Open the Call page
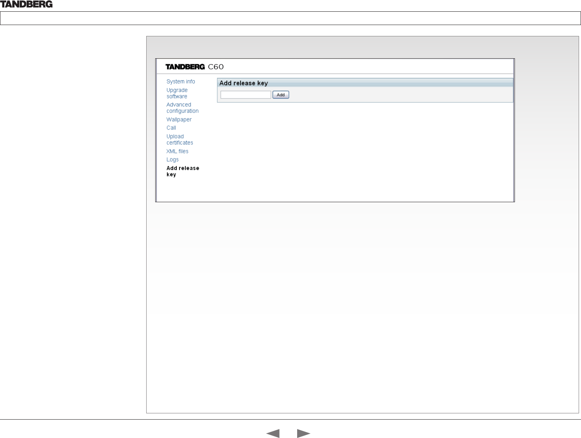 coord(171,128)
